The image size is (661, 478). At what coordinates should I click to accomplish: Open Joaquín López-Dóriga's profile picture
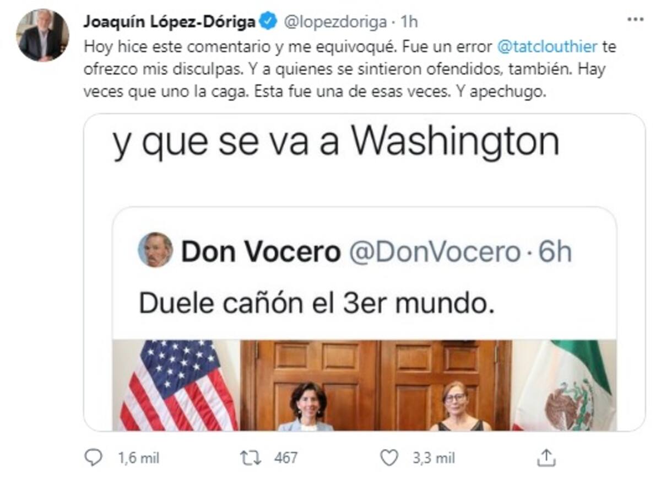pyautogui.click(x=42, y=35)
